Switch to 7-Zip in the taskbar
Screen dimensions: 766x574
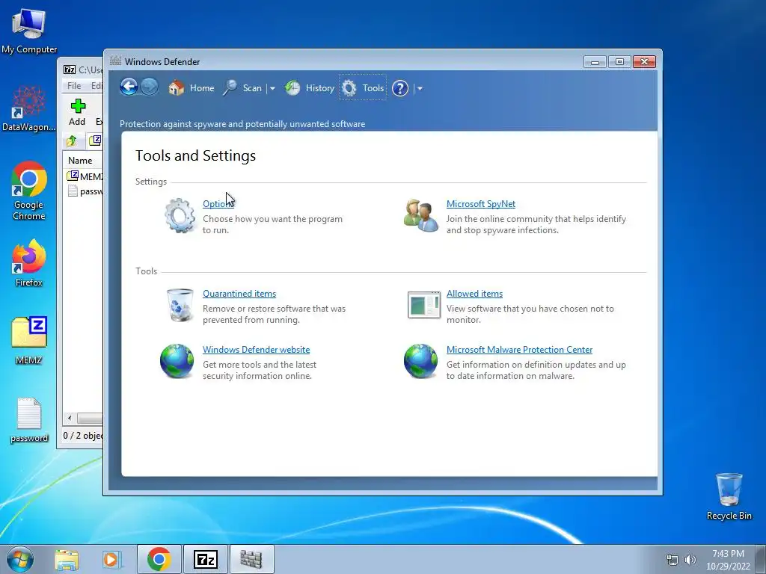coord(205,559)
